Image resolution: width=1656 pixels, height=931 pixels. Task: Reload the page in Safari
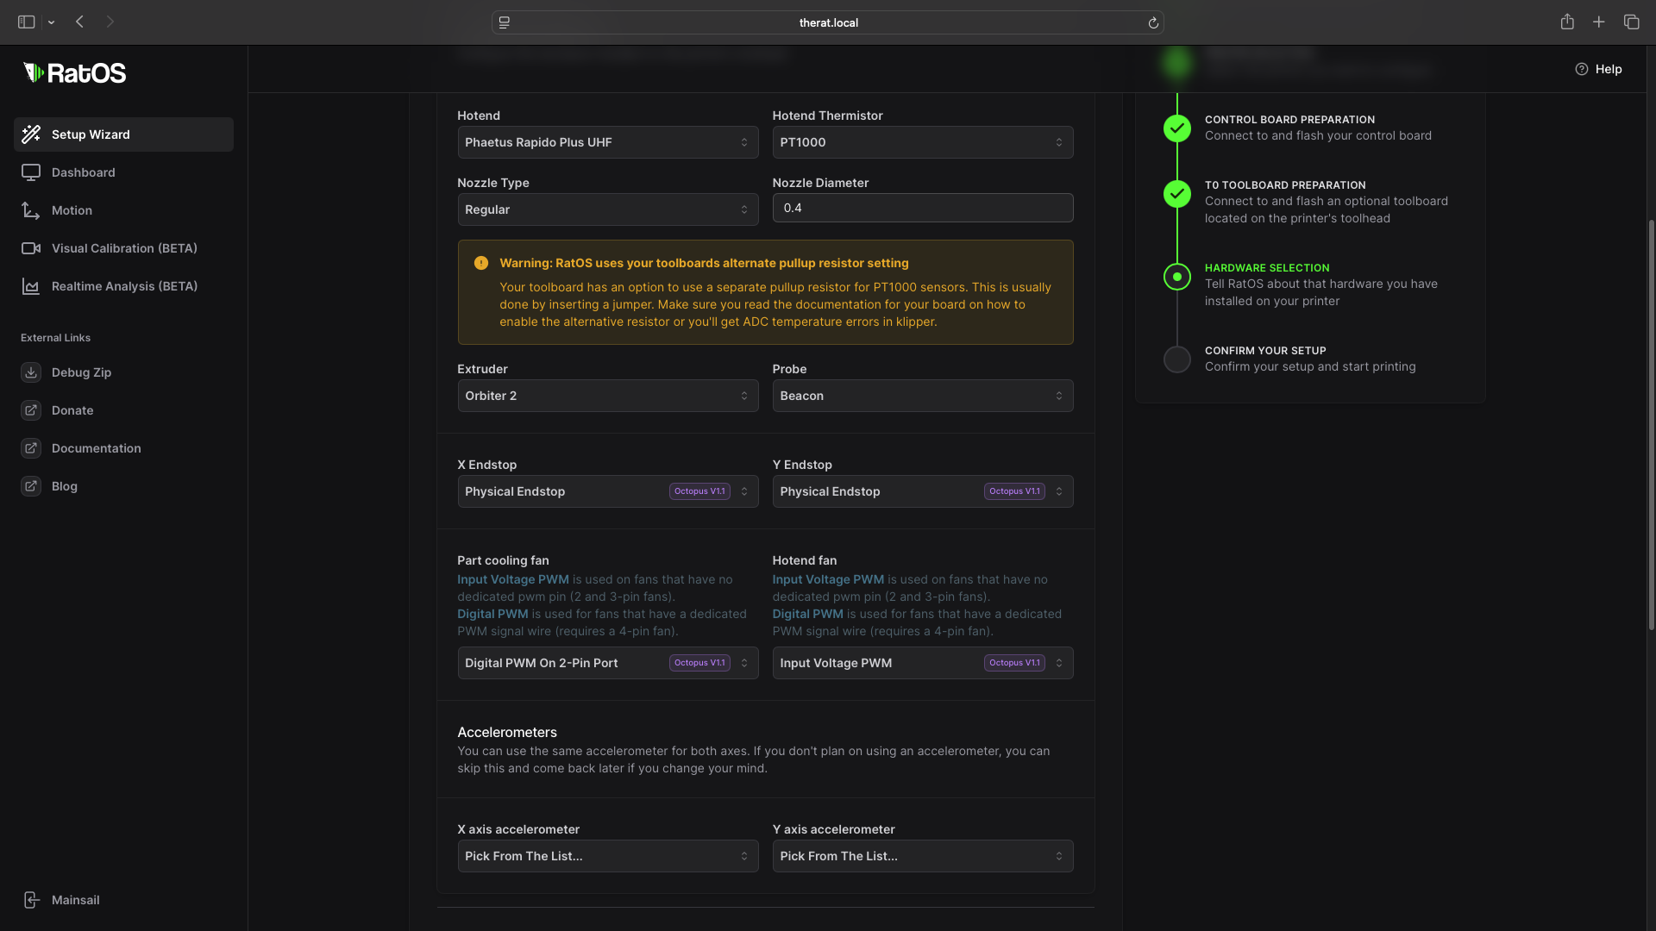coord(1153,23)
